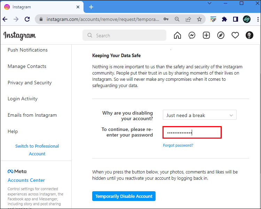Click the Instagram search box
The width and height of the screenshot is (261, 209).
(124, 35)
